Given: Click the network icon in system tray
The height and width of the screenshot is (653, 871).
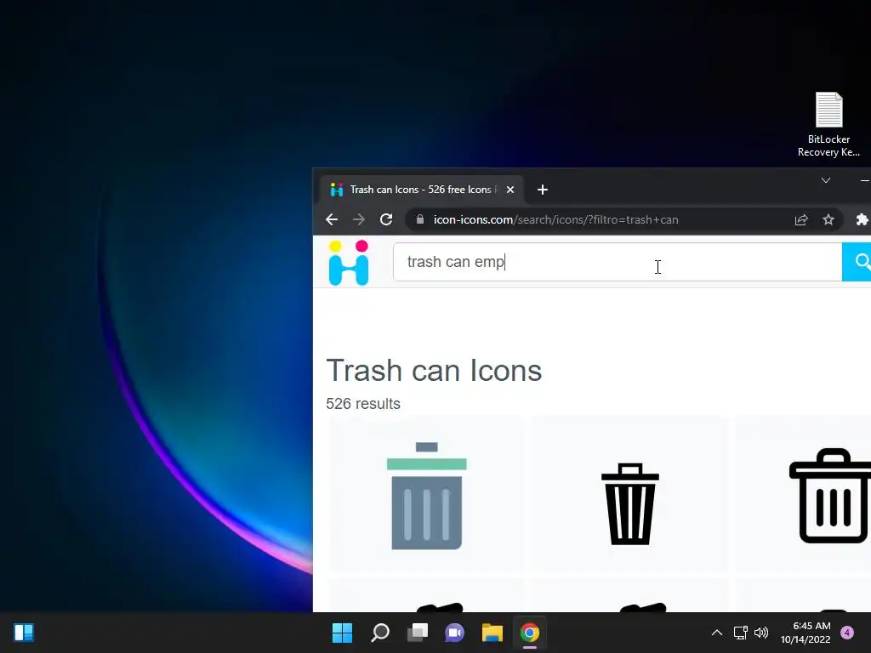Looking at the screenshot, I should [x=741, y=633].
